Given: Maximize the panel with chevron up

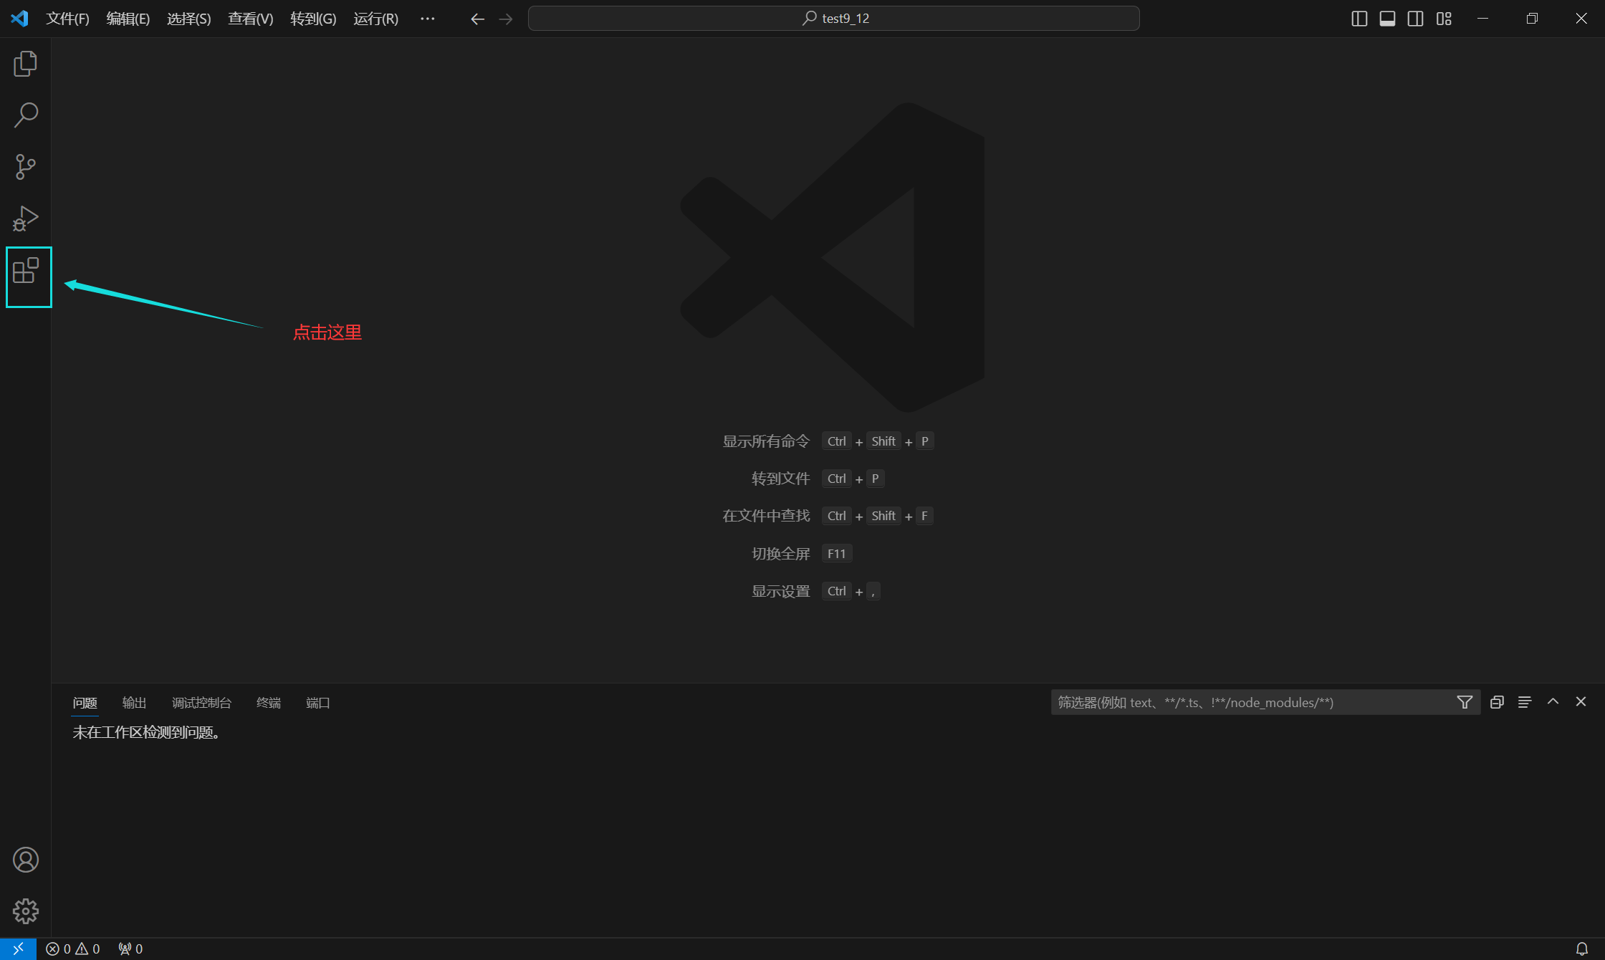Looking at the screenshot, I should [1553, 702].
